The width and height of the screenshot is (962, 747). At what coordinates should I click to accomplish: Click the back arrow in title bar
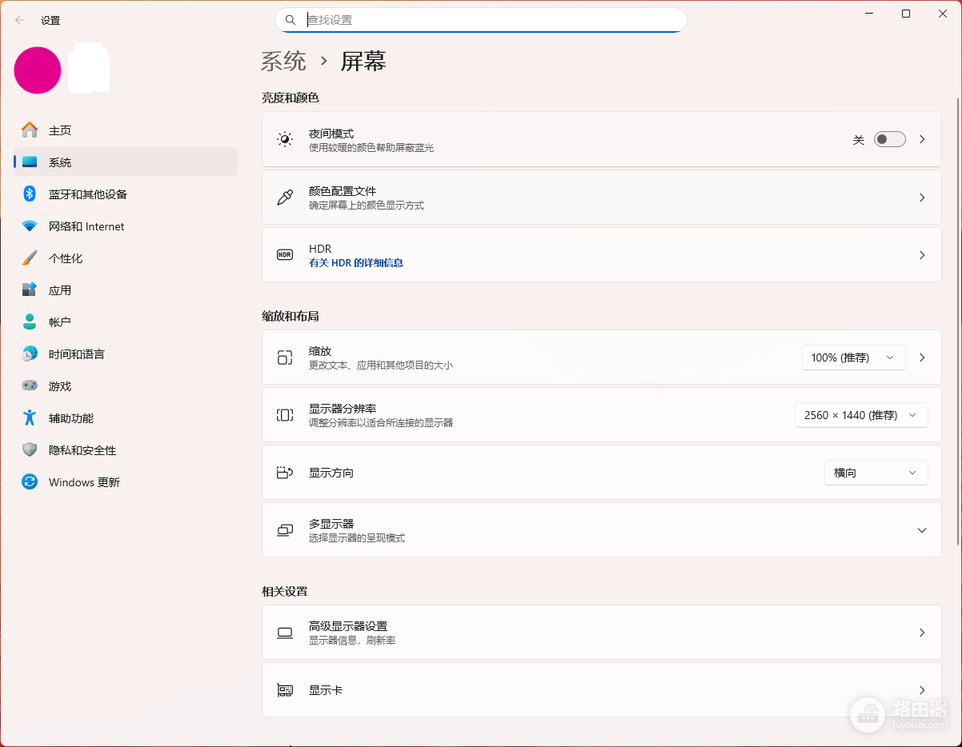tap(20, 20)
